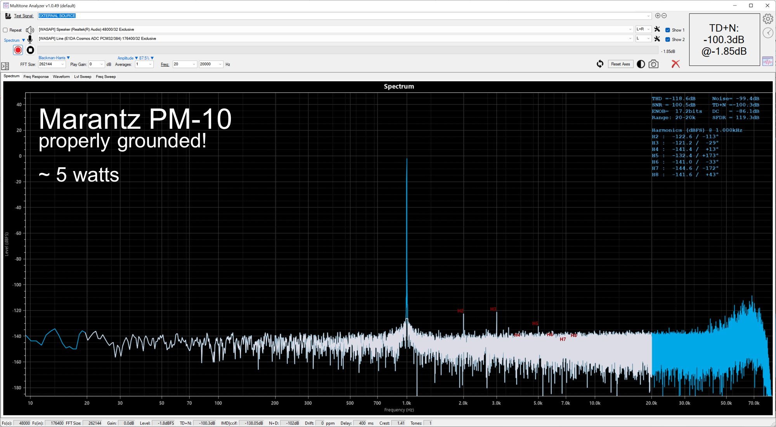This screenshot has height=427, width=776.
Task: Open the waveform chart icon
Action: coord(767,61)
